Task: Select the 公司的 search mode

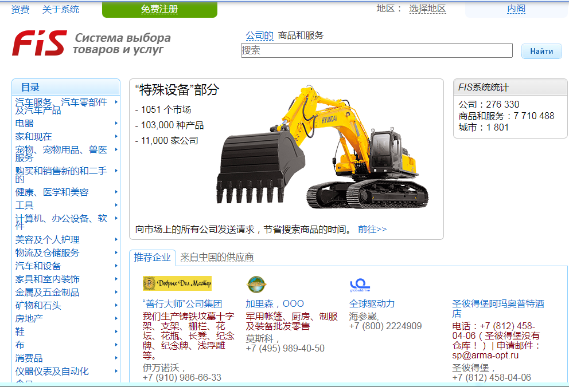Action: coord(259,35)
